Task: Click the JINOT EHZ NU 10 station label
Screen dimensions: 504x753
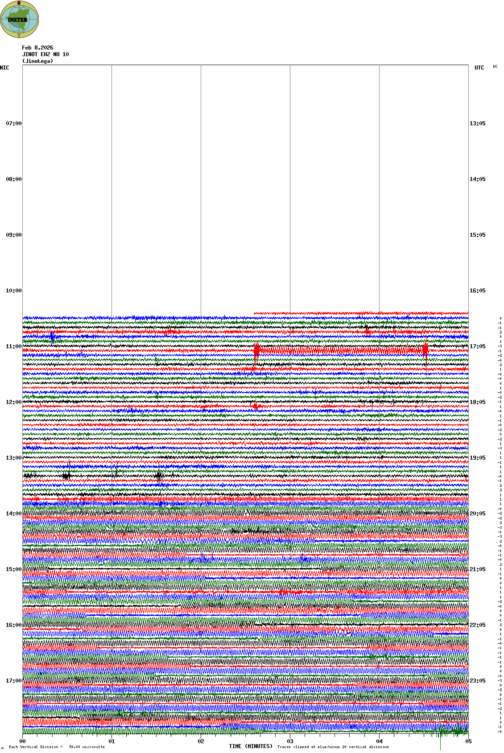Action: (45, 54)
